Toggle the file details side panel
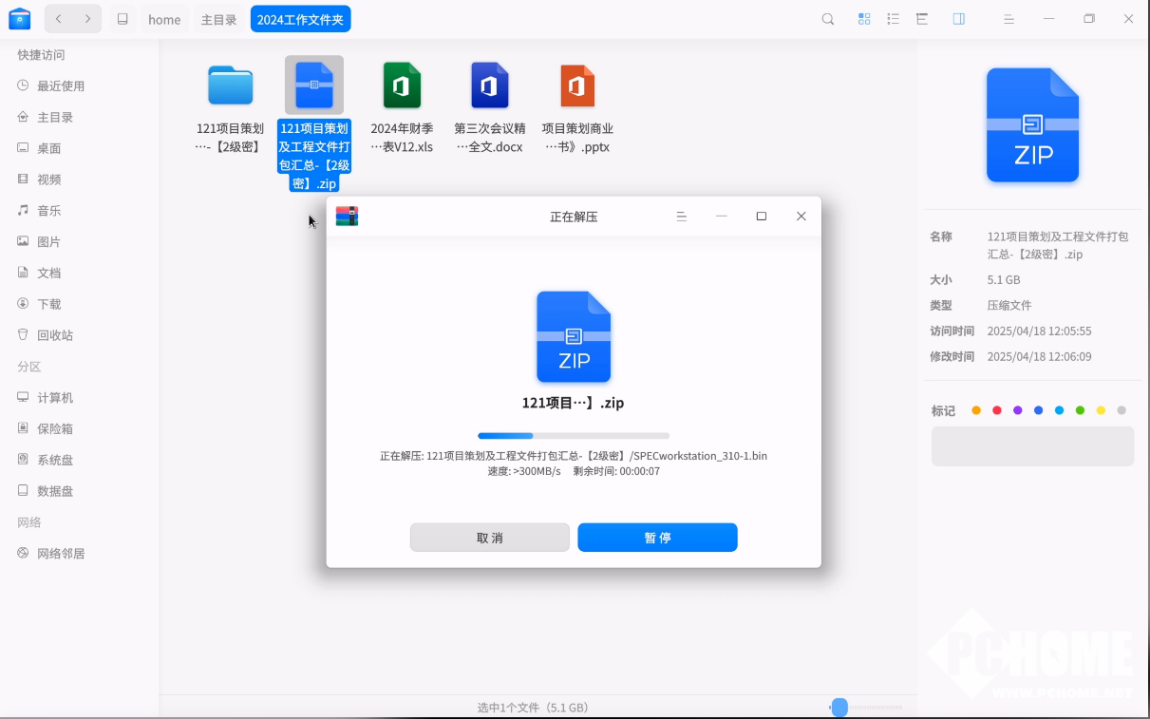The image size is (1150, 719). point(959,19)
